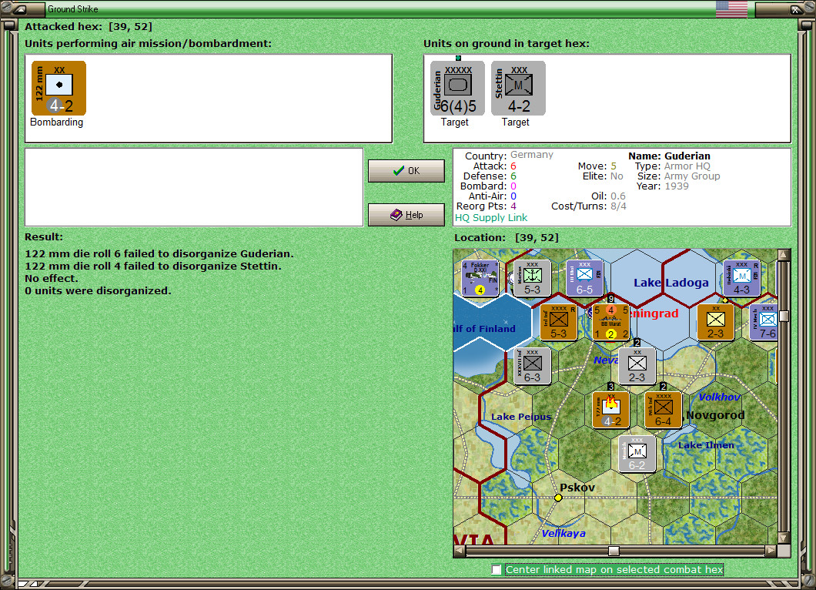
Task: Click the gray 6-2 mechanized unit
Action: pyautogui.click(x=637, y=454)
